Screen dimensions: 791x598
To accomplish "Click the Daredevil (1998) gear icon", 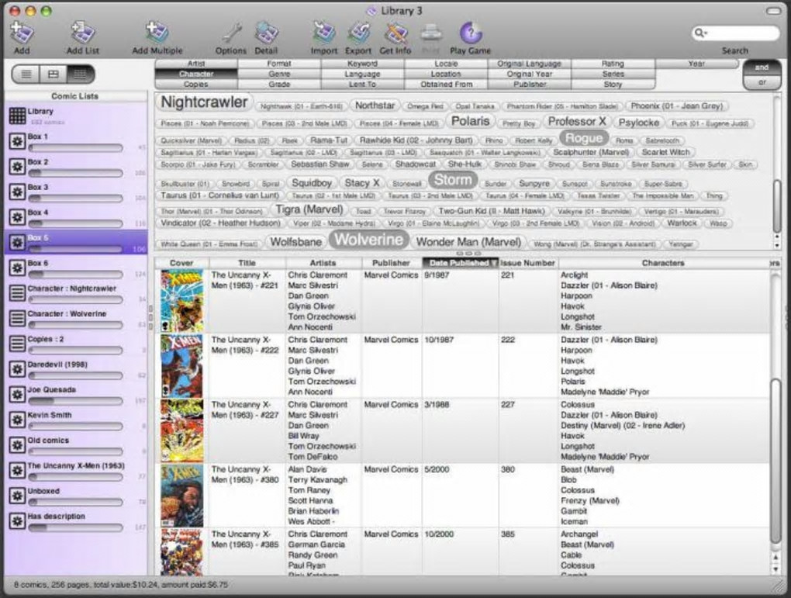I will (x=17, y=369).
